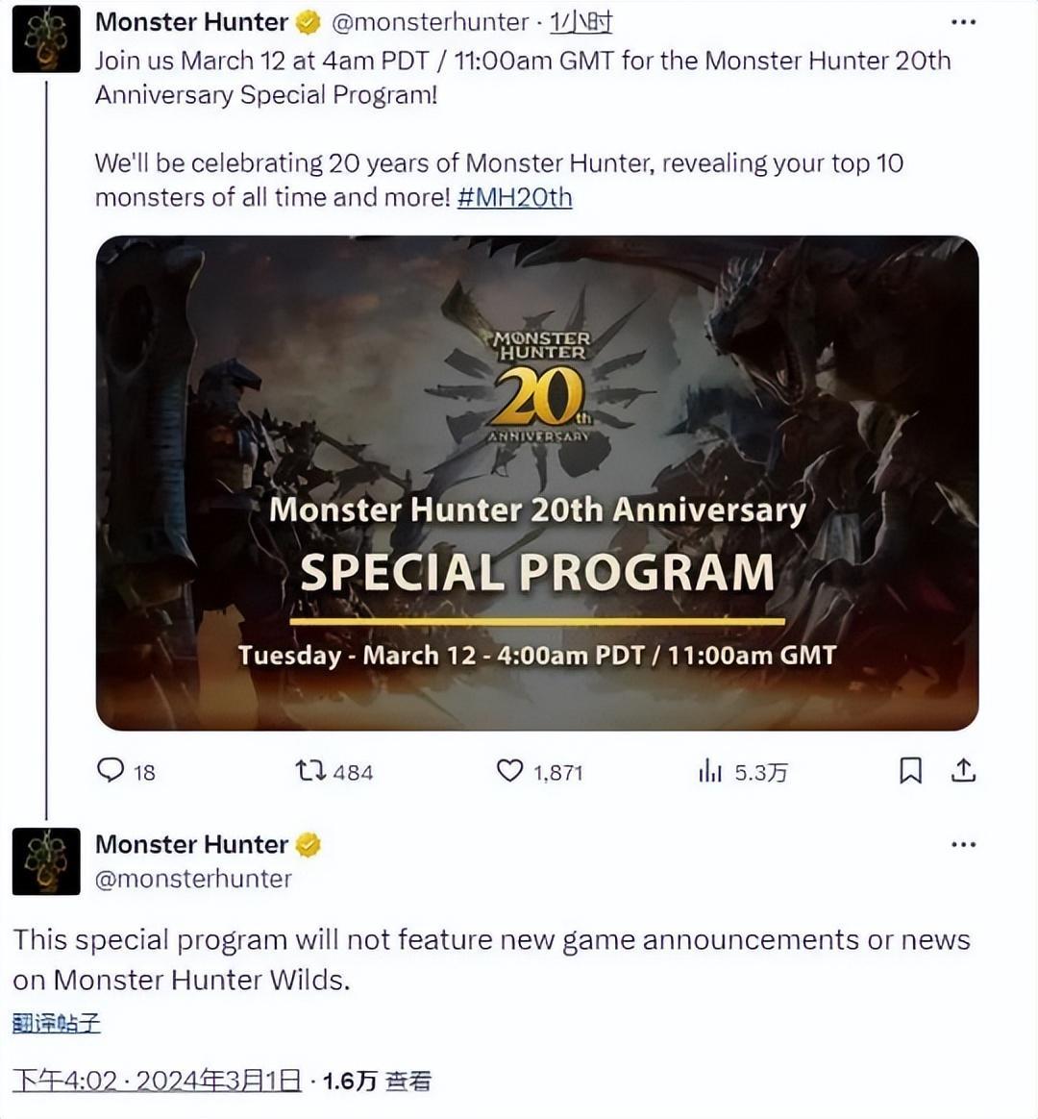Share the tweet using the upload icon
The height and width of the screenshot is (1119, 1038).
click(963, 770)
